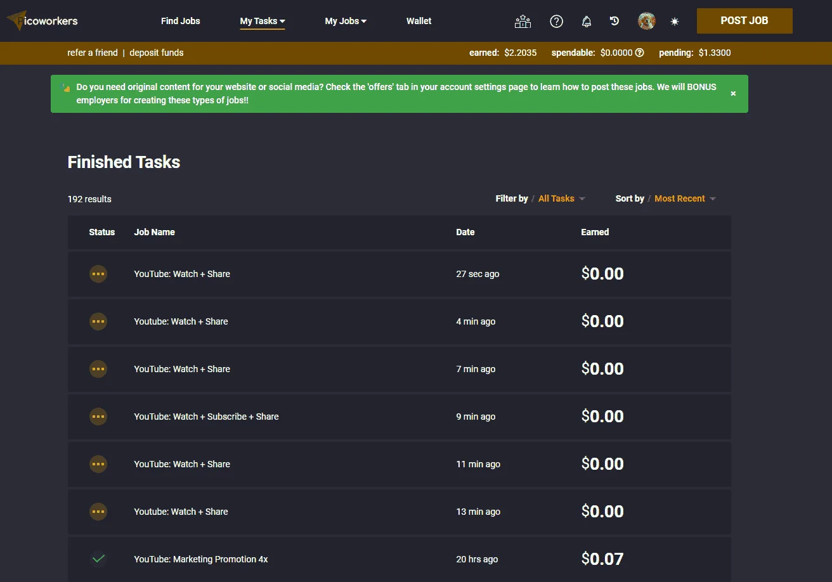This screenshot has width=832, height=582.
Task: Click the Date column header
Action: [465, 232]
